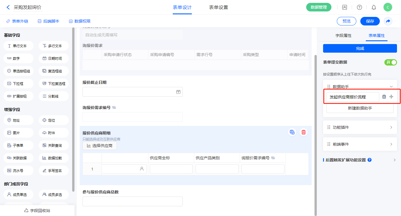
Task: Open the notifications bell icon
Action: pos(374,7)
